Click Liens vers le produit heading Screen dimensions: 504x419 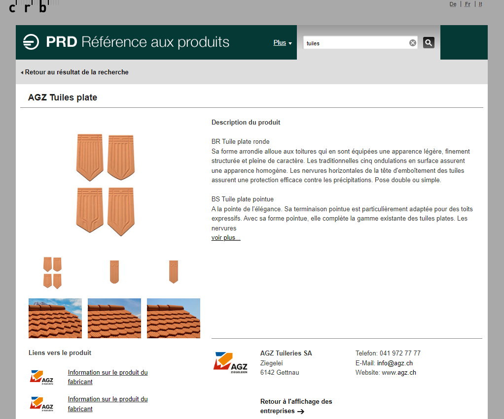tap(60, 353)
